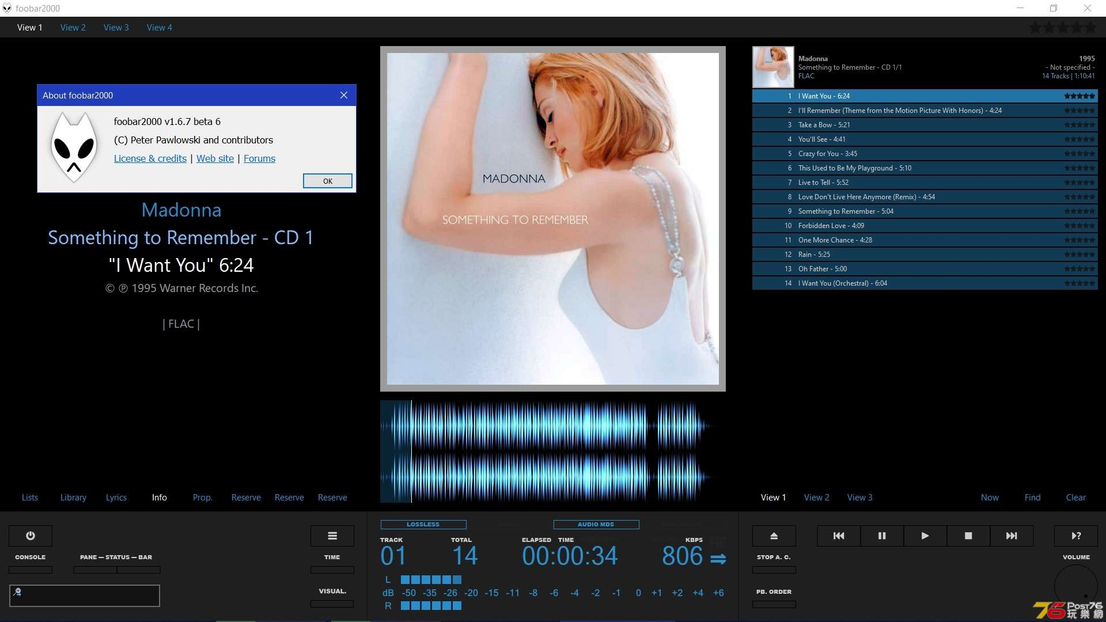Open the Lyrics panel tab
This screenshot has width=1106, height=622.
(x=116, y=498)
